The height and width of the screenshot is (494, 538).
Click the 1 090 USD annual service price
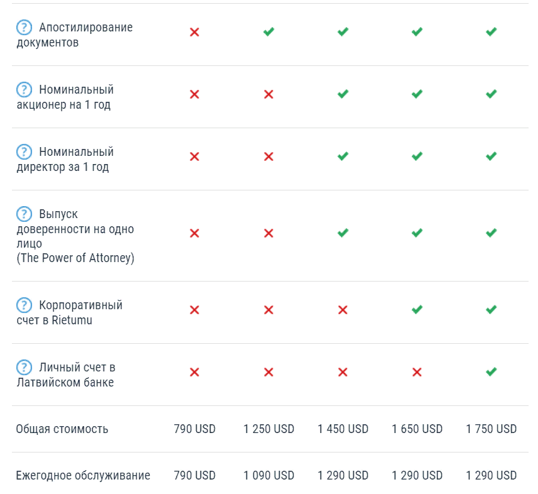268,476
